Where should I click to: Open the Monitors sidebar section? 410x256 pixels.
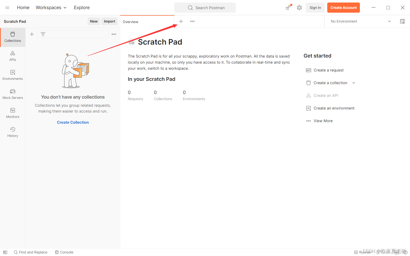point(13,113)
